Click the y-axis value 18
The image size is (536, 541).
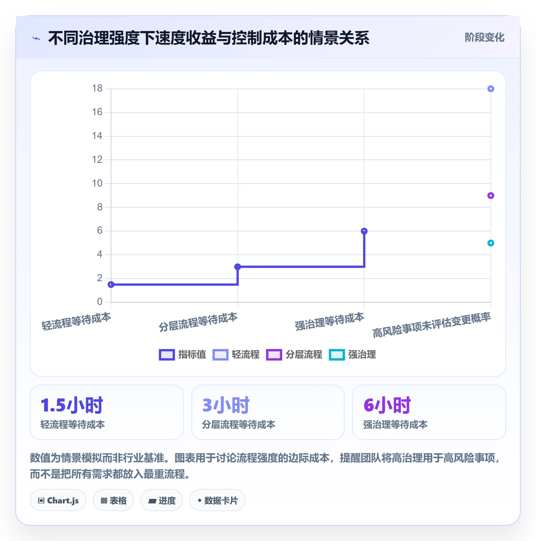pos(97,89)
